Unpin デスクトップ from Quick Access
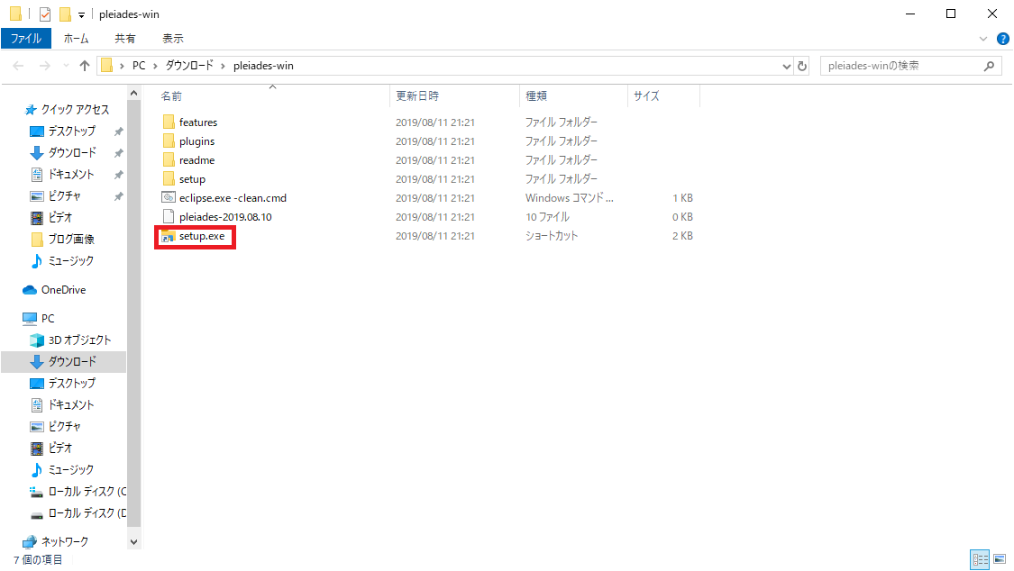The width and height of the screenshot is (1014, 571). (118, 131)
